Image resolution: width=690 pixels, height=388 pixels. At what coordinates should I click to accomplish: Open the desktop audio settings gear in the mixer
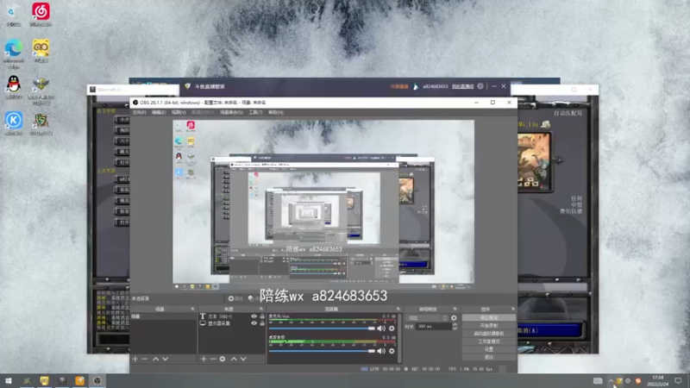click(x=392, y=351)
